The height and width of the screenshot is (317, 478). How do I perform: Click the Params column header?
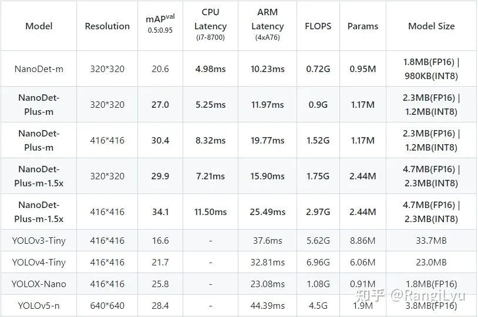(x=363, y=26)
